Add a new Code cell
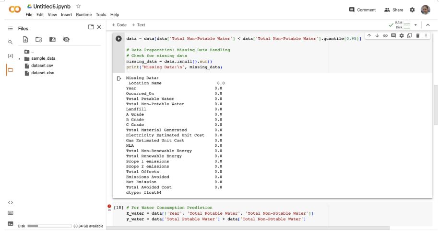439x231 pixels. click(119, 25)
